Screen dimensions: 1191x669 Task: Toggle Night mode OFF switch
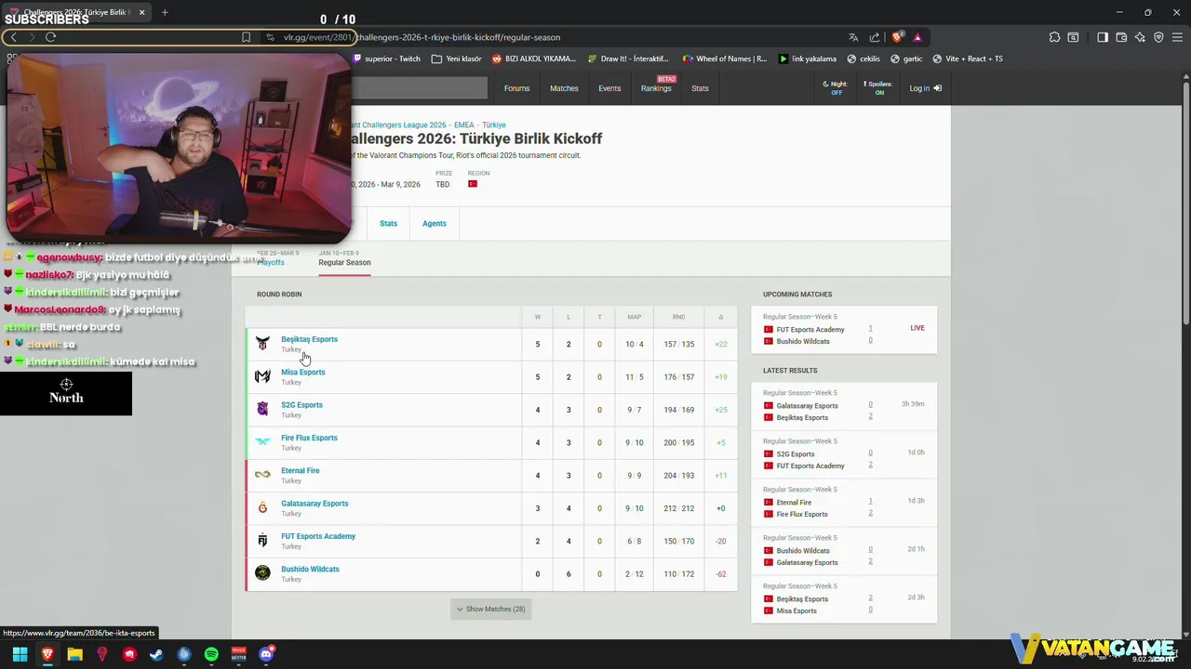(835, 88)
